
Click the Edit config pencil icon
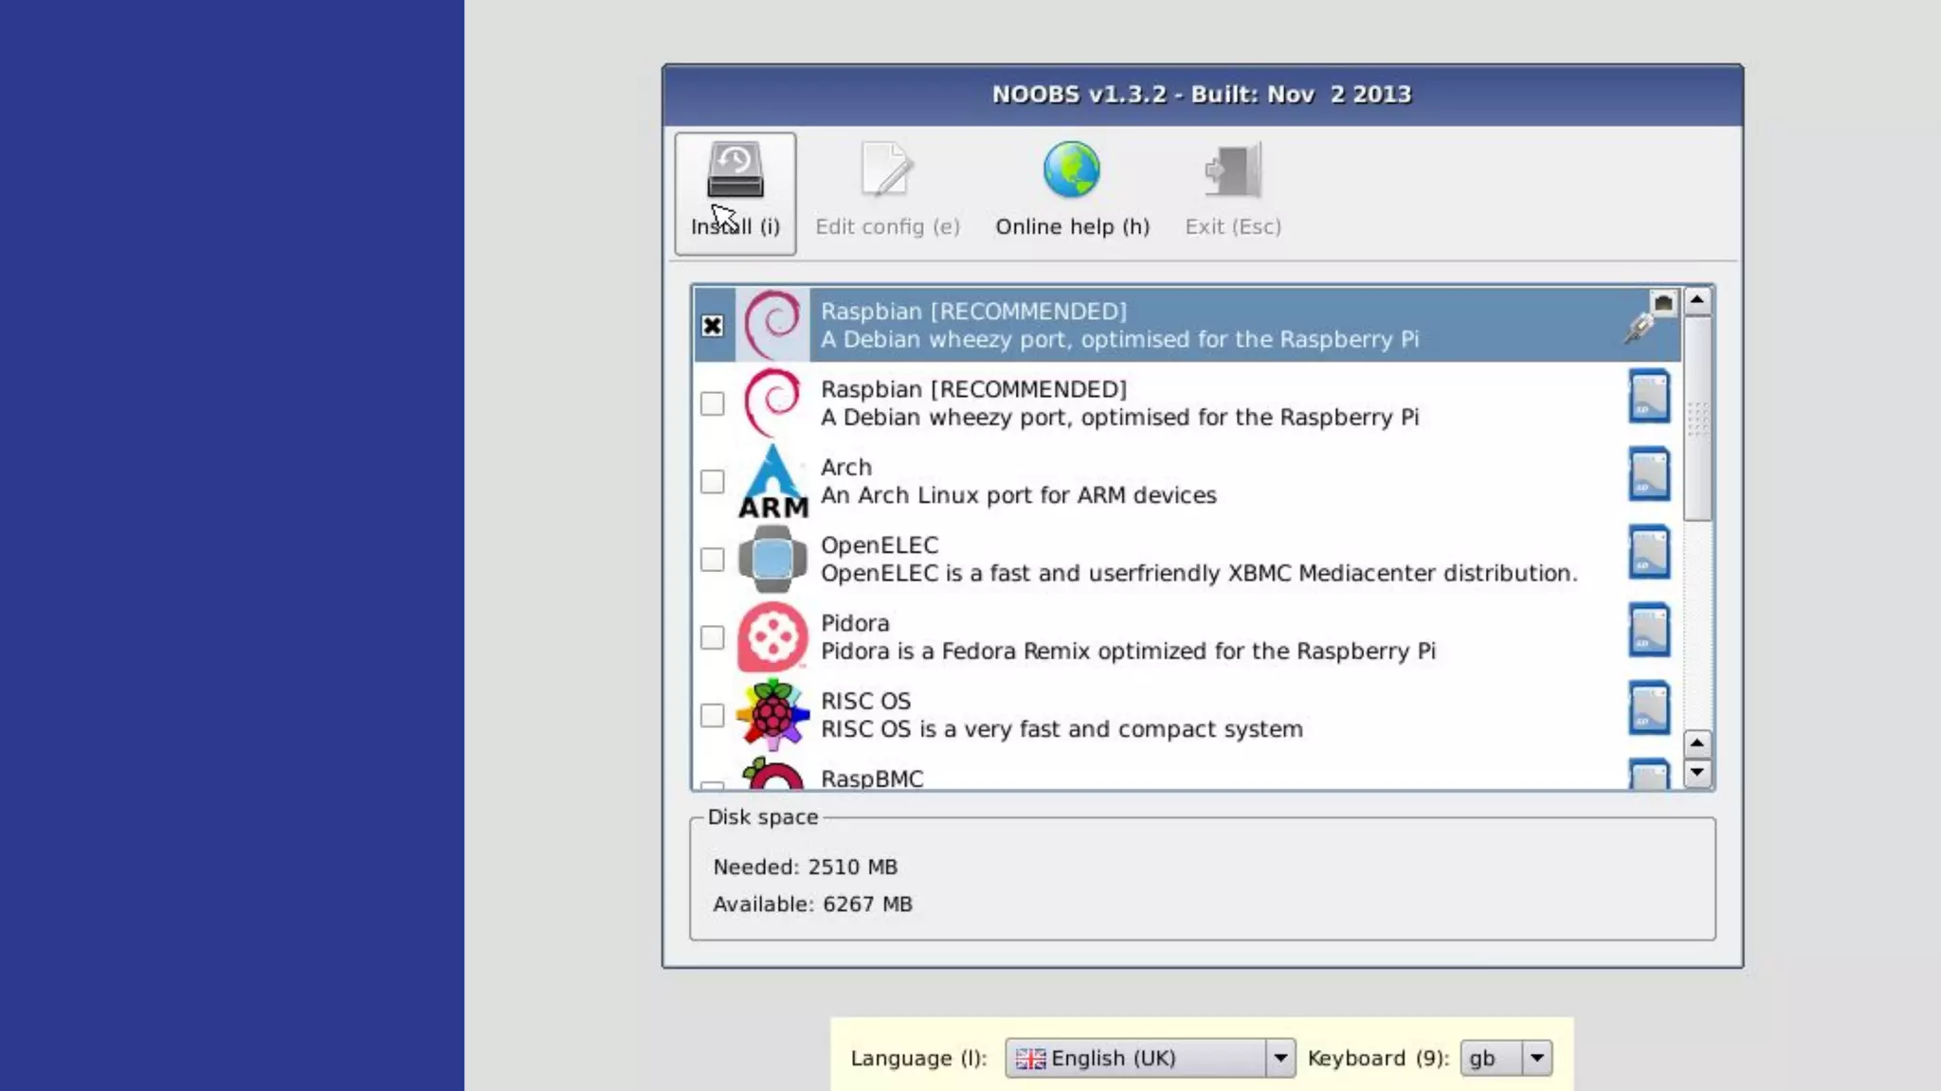886,170
